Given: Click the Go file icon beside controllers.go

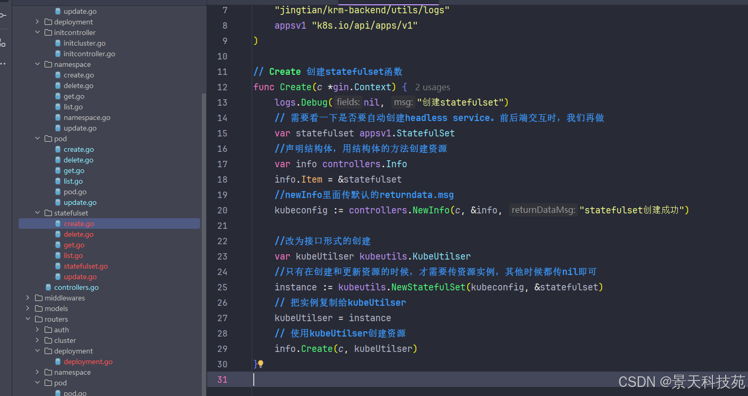Looking at the screenshot, I should point(48,287).
